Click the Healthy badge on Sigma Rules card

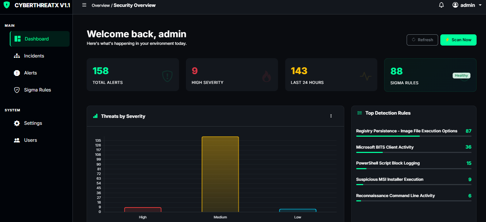(x=461, y=76)
